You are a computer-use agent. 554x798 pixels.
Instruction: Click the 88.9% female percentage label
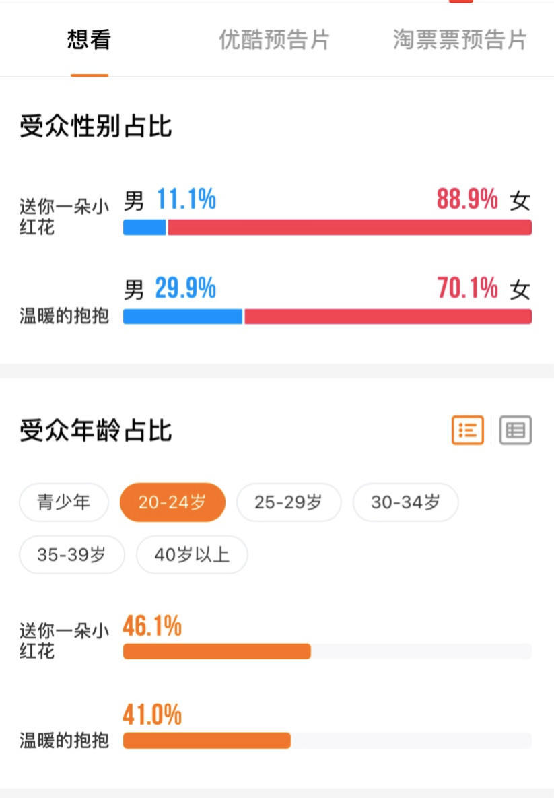pyautogui.click(x=467, y=199)
